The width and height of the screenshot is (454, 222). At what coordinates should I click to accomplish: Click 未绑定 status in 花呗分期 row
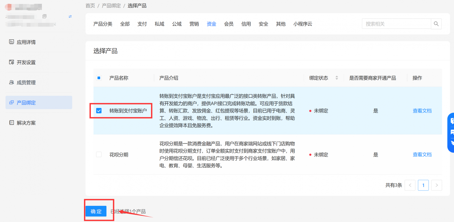(x=321, y=155)
